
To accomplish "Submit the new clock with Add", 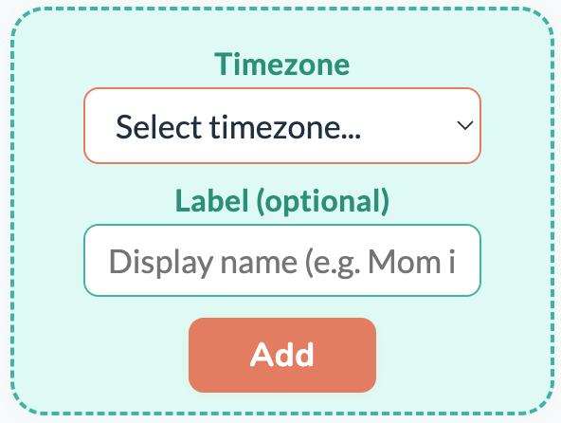I will click(x=282, y=355).
